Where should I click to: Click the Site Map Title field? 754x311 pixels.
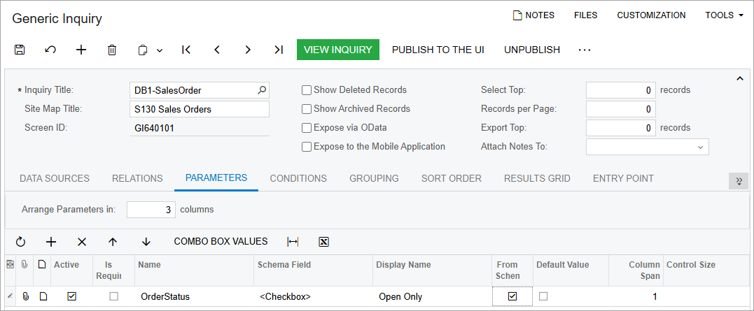200,109
